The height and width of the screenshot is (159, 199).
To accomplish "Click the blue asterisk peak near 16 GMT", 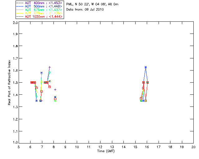I will 146,67.
